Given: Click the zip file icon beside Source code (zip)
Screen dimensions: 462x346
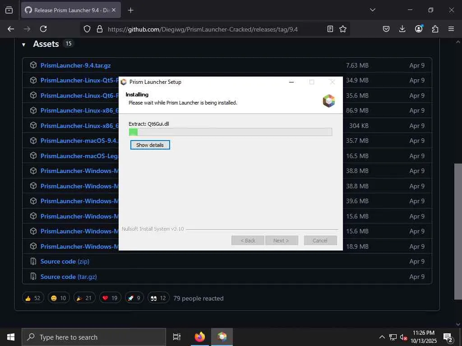Looking at the screenshot, I should click(33, 261).
